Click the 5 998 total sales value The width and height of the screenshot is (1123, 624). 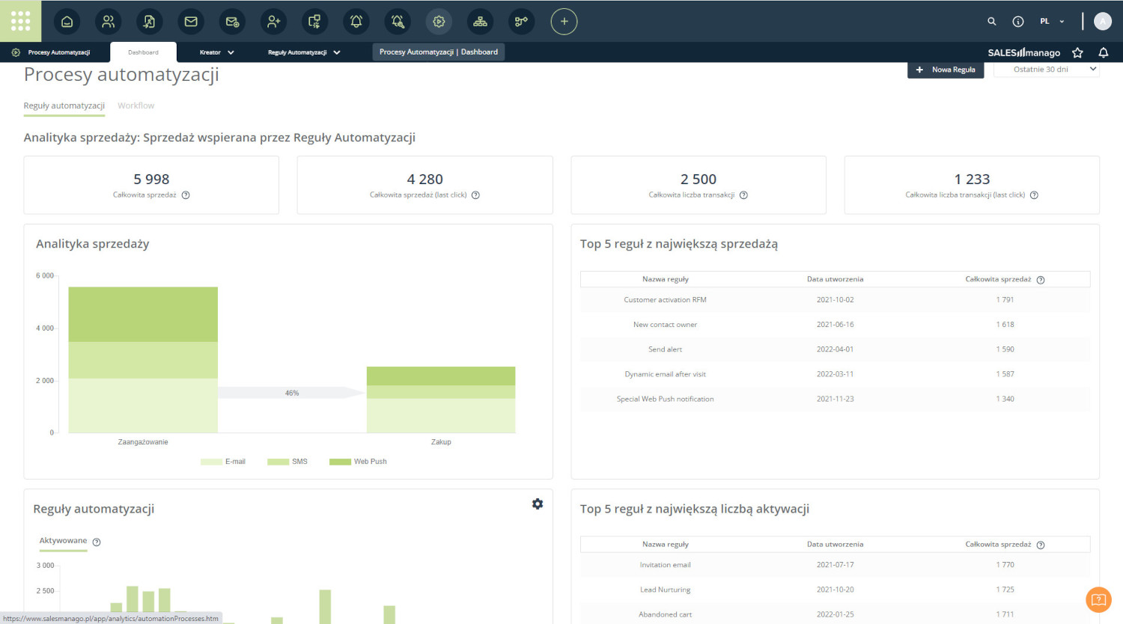151,180
